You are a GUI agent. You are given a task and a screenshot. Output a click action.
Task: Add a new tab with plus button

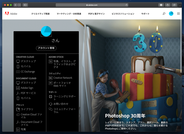pos(180,6)
